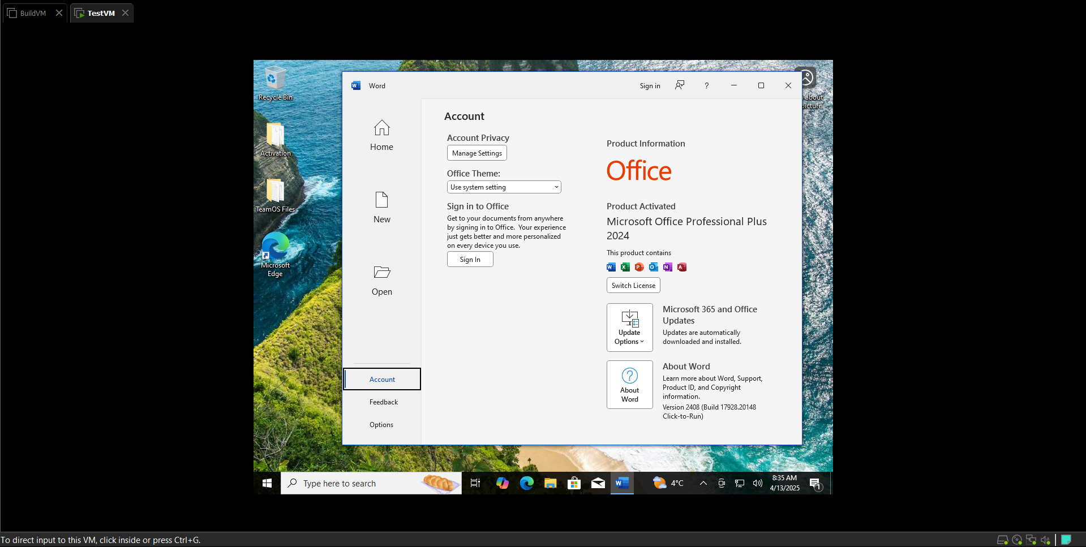
Task: Click the PowerPoint product icon
Action: point(639,267)
